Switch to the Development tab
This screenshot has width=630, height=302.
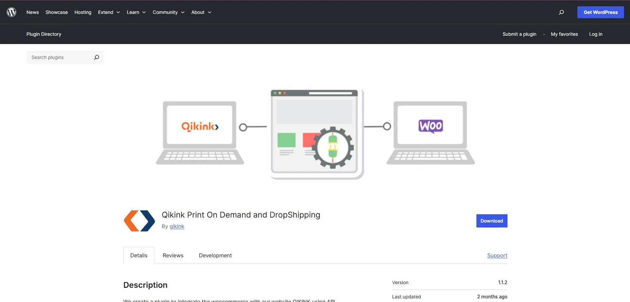coord(215,255)
